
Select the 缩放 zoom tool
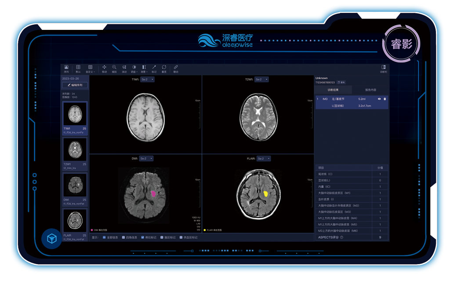[114, 69]
